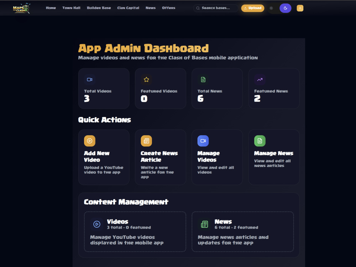Select the Featured News count 2

click(x=257, y=99)
